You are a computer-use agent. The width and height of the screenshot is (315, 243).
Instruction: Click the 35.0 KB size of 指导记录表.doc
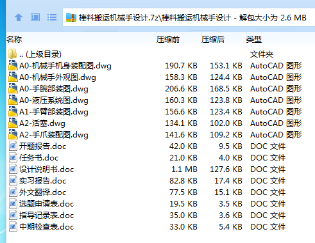[x=183, y=216]
